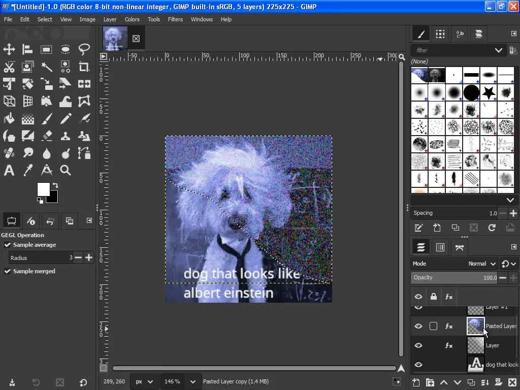The image size is (520, 390).
Task: Open the zoom level dropdown showing 146%
Action: click(193, 381)
